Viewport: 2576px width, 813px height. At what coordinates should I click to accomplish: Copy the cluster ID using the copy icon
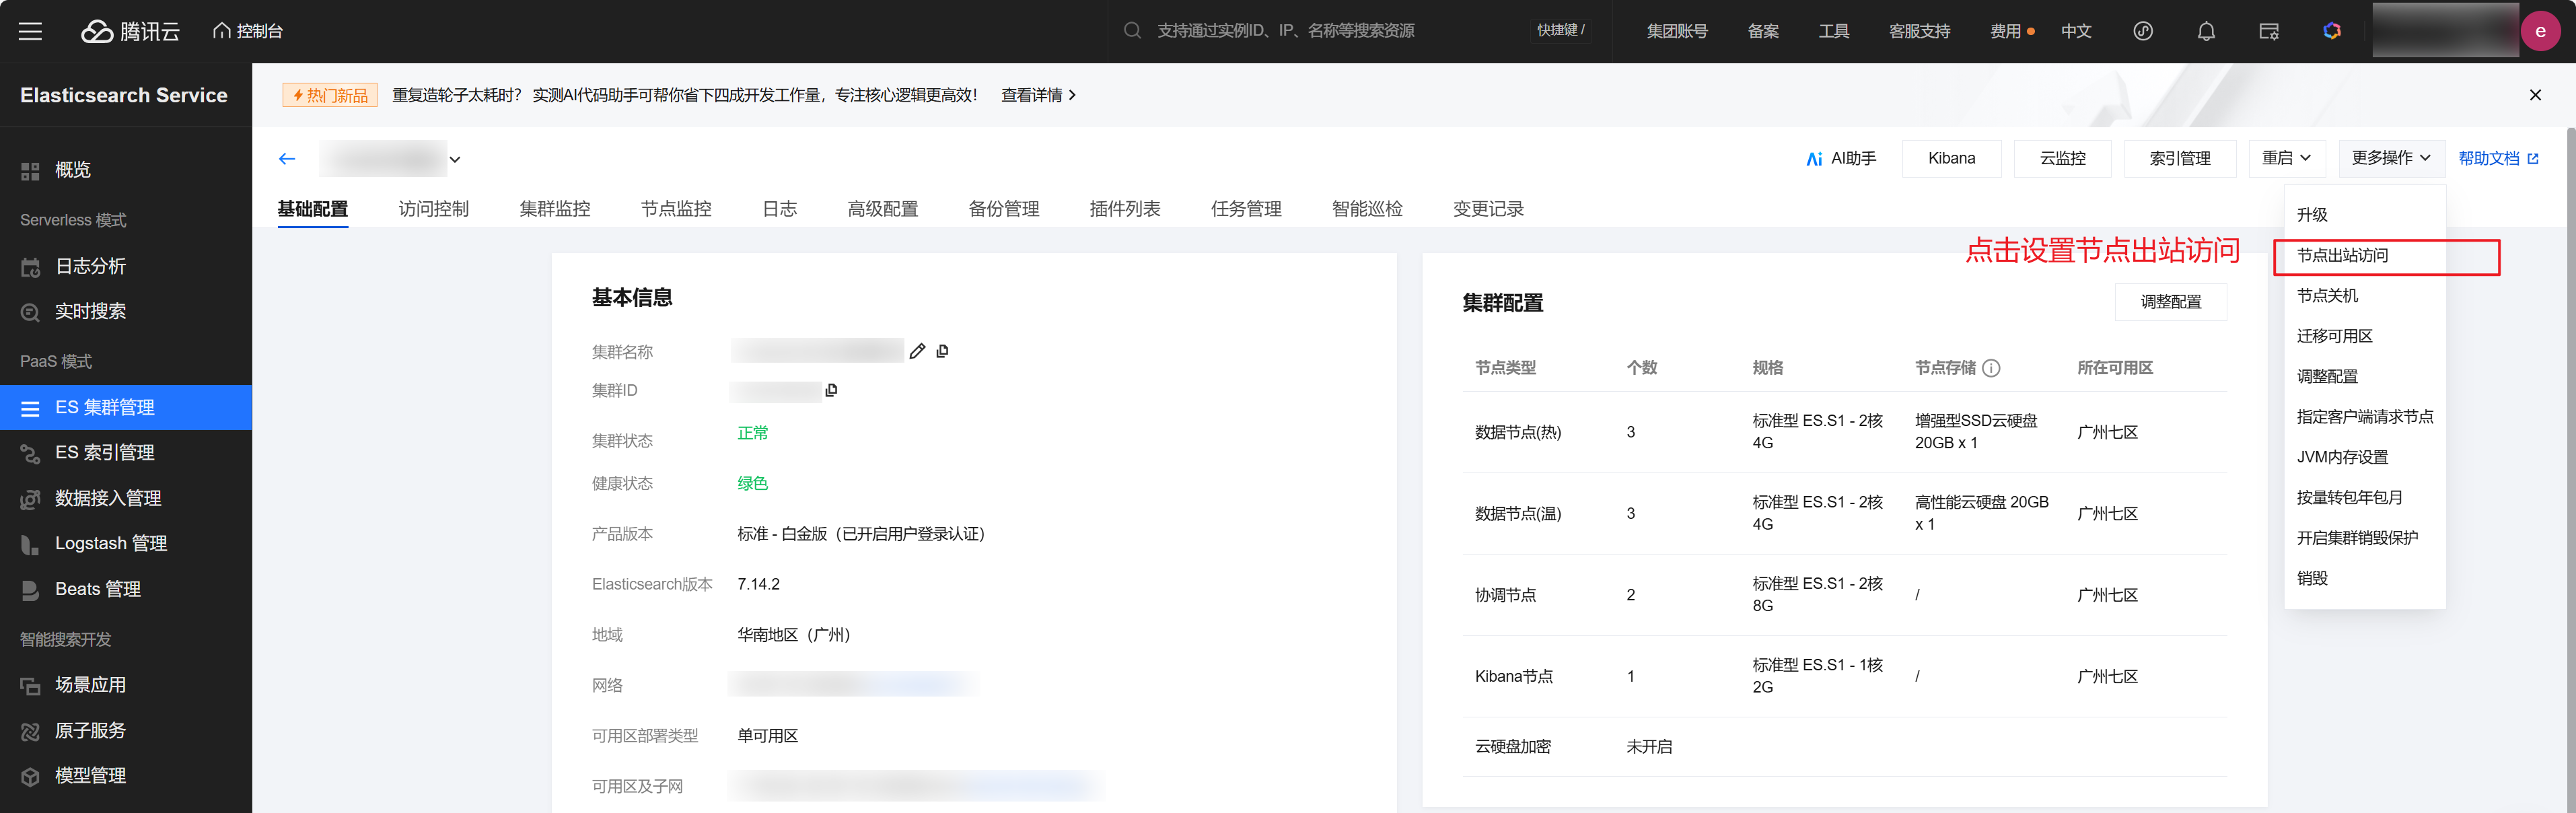pyautogui.click(x=831, y=390)
